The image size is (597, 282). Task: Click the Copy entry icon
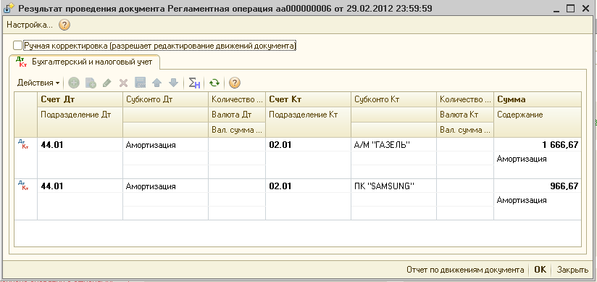[x=91, y=83]
